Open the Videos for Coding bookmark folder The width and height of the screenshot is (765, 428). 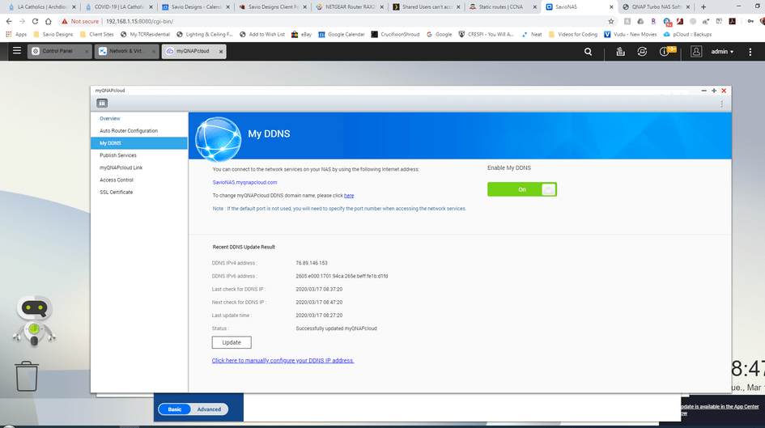pyautogui.click(x=573, y=34)
